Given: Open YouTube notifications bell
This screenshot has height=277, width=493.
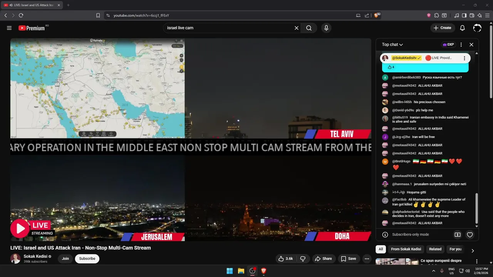Looking at the screenshot, I should click(x=463, y=28).
